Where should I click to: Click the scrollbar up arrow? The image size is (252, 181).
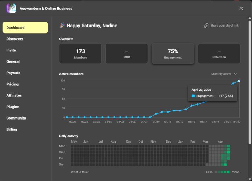(x=250, y=18)
